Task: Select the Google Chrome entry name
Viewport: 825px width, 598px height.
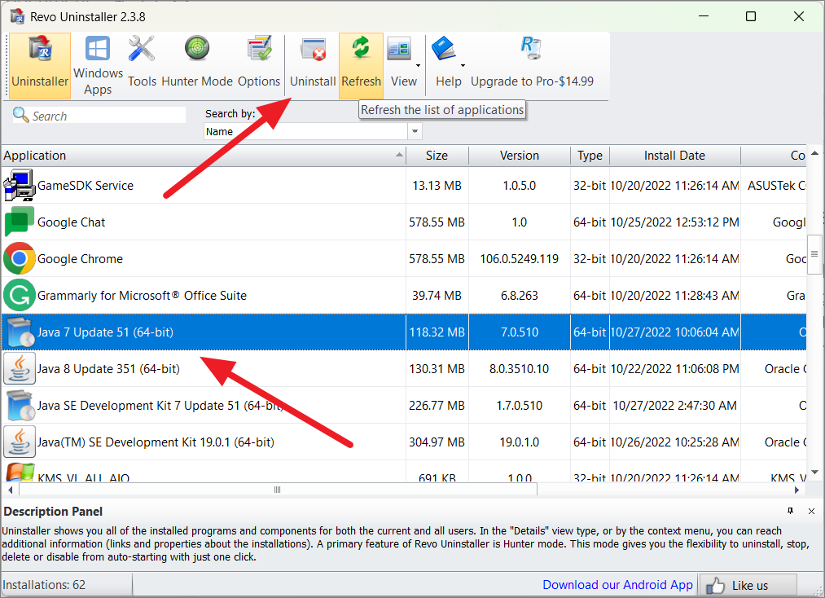Action: click(x=80, y=259)
